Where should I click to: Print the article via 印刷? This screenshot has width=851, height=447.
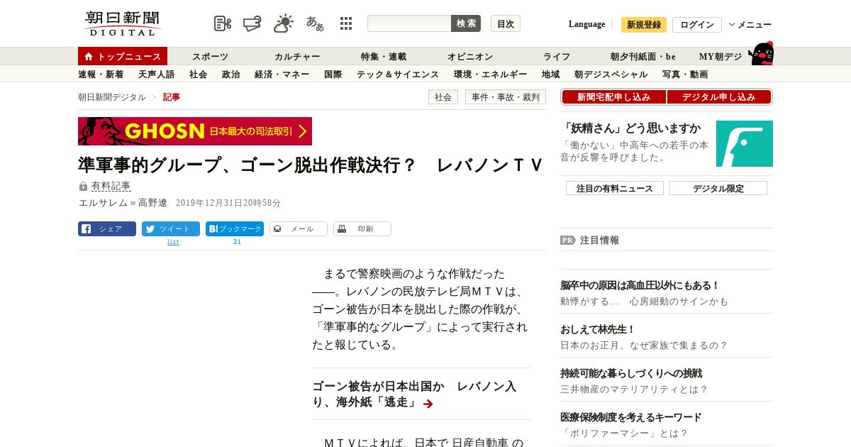pyautogui.click(x=362, y=229)
